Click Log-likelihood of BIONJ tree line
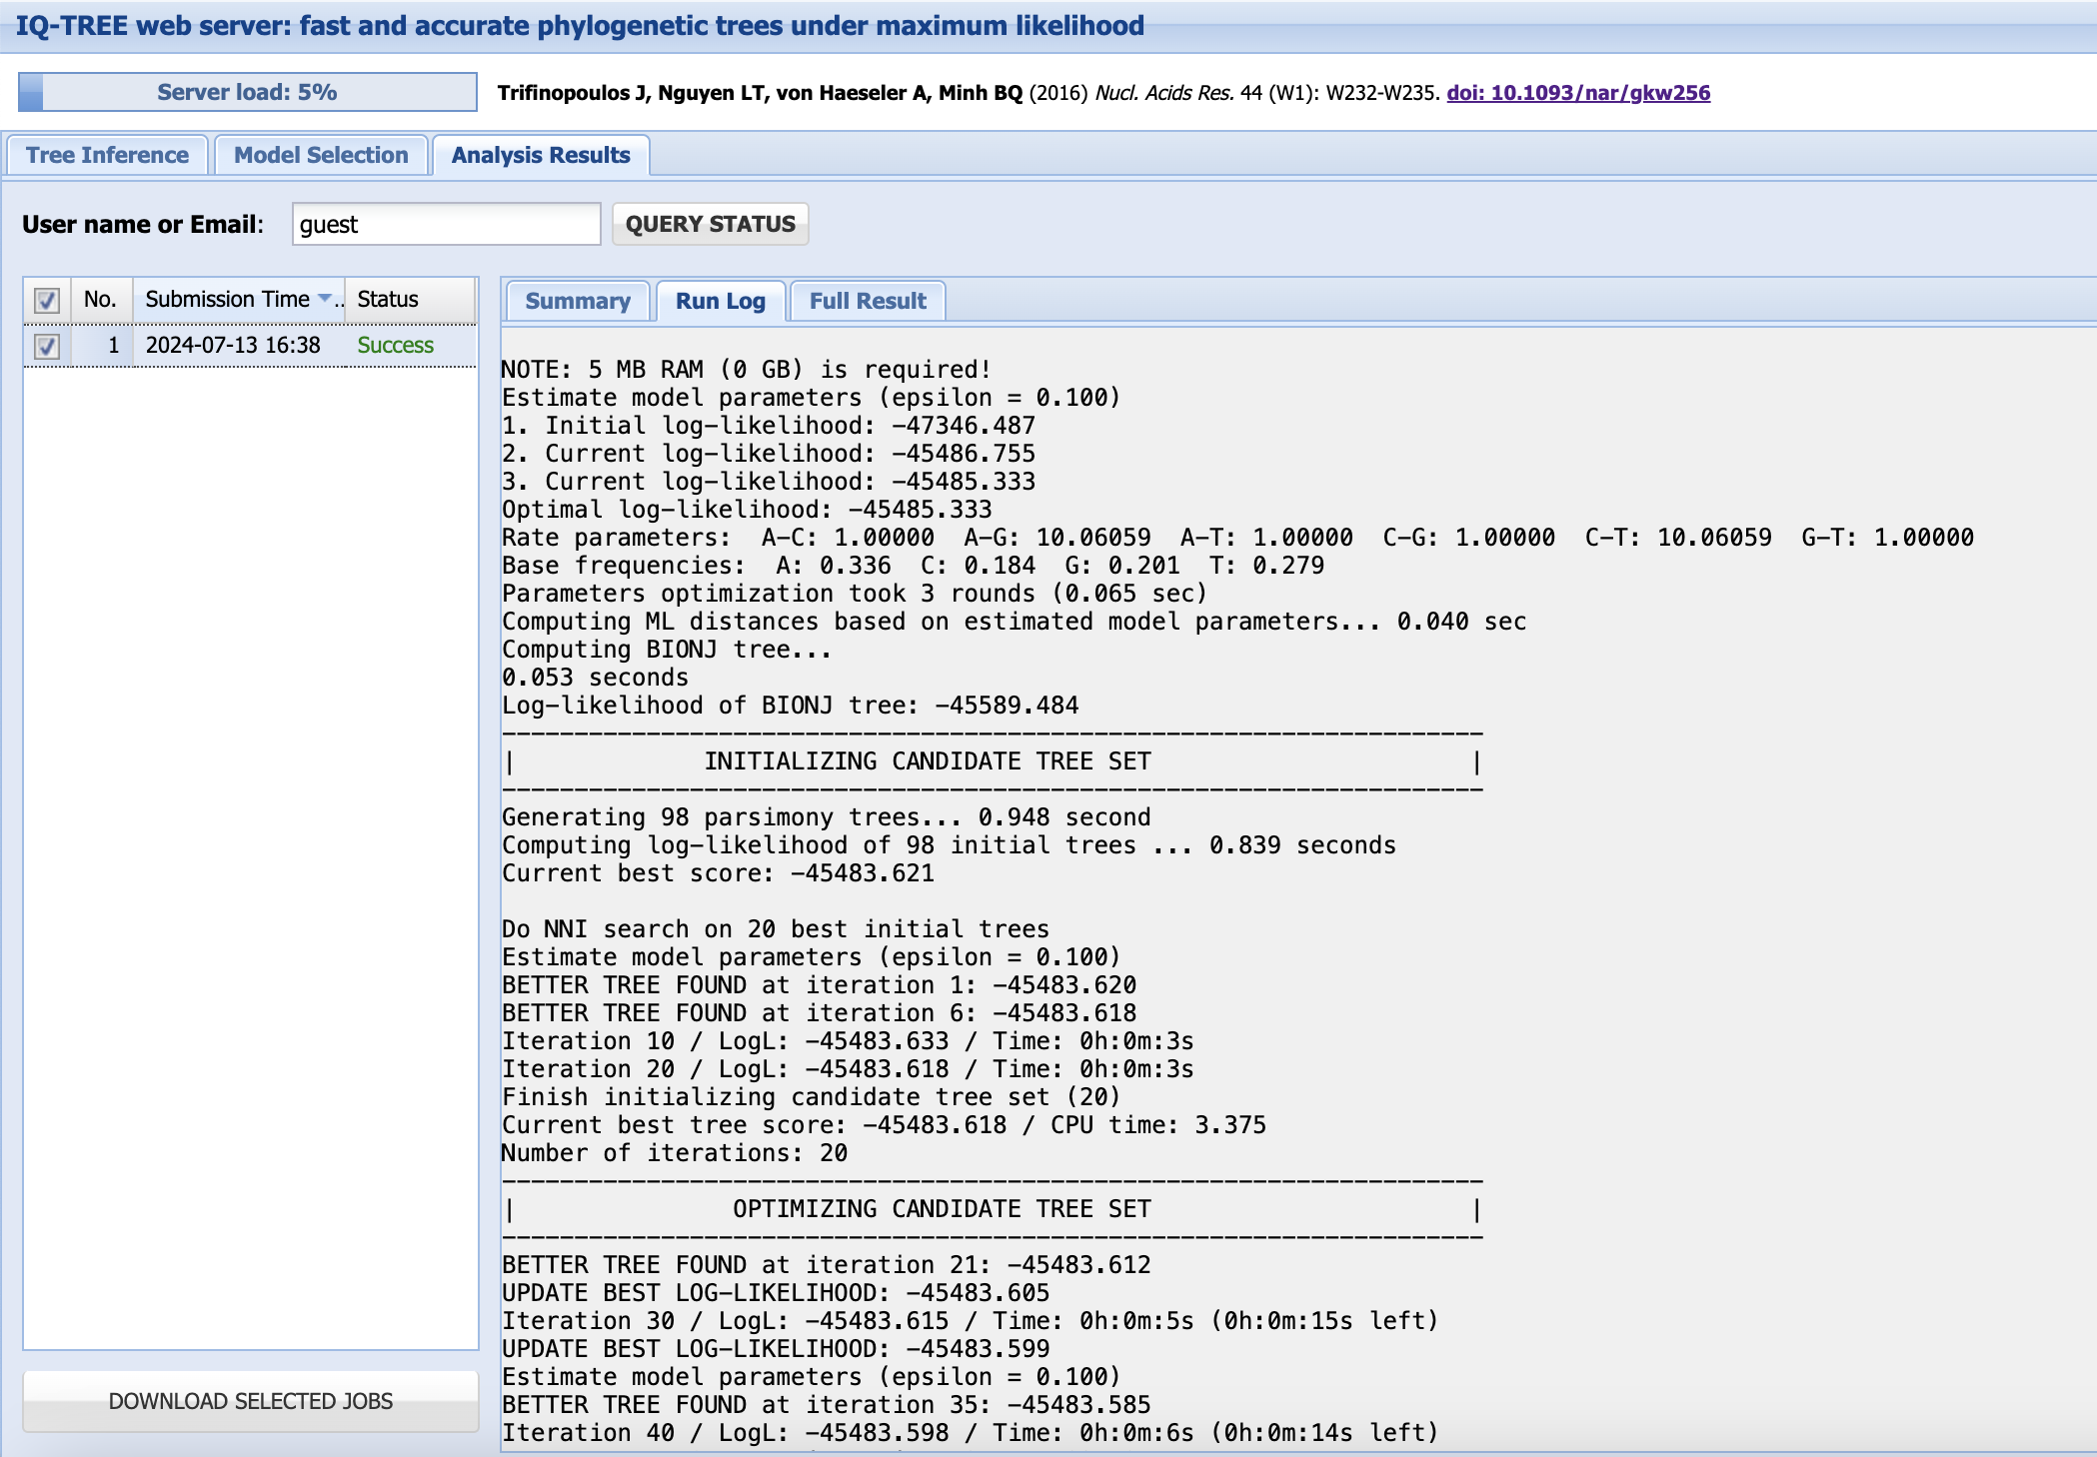Image resolution: width=2097 pixels, height=1457 pixels. 790,706
